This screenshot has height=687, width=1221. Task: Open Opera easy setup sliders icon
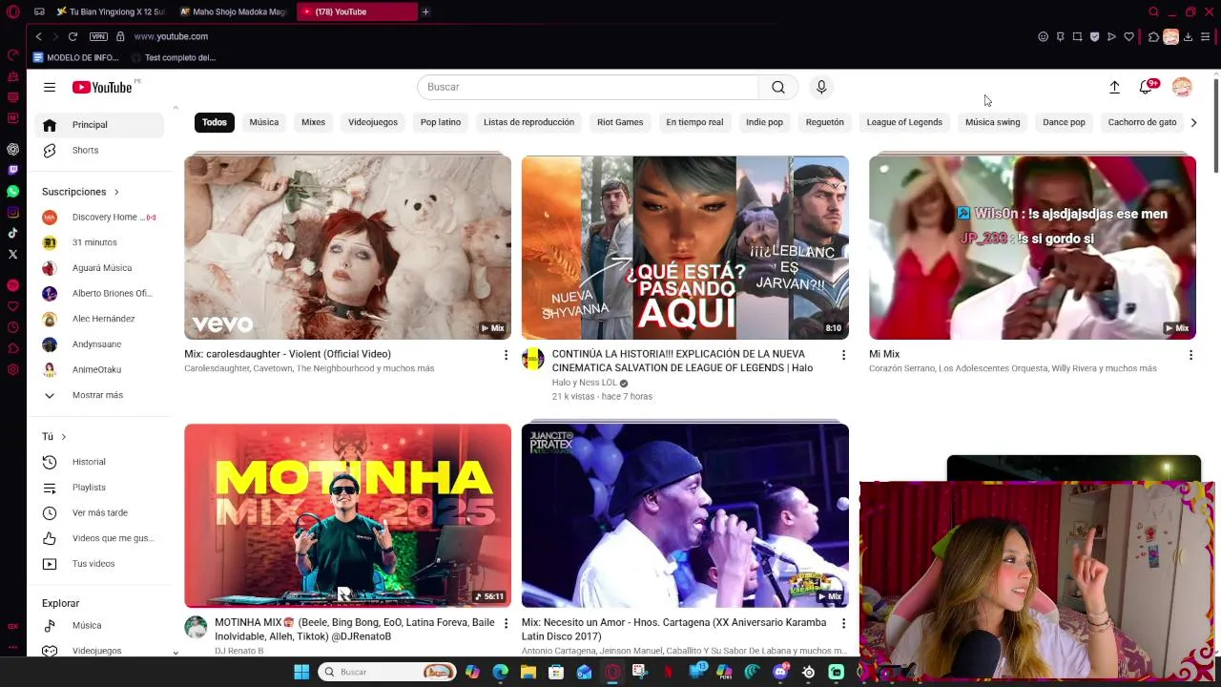[1206, 36]
